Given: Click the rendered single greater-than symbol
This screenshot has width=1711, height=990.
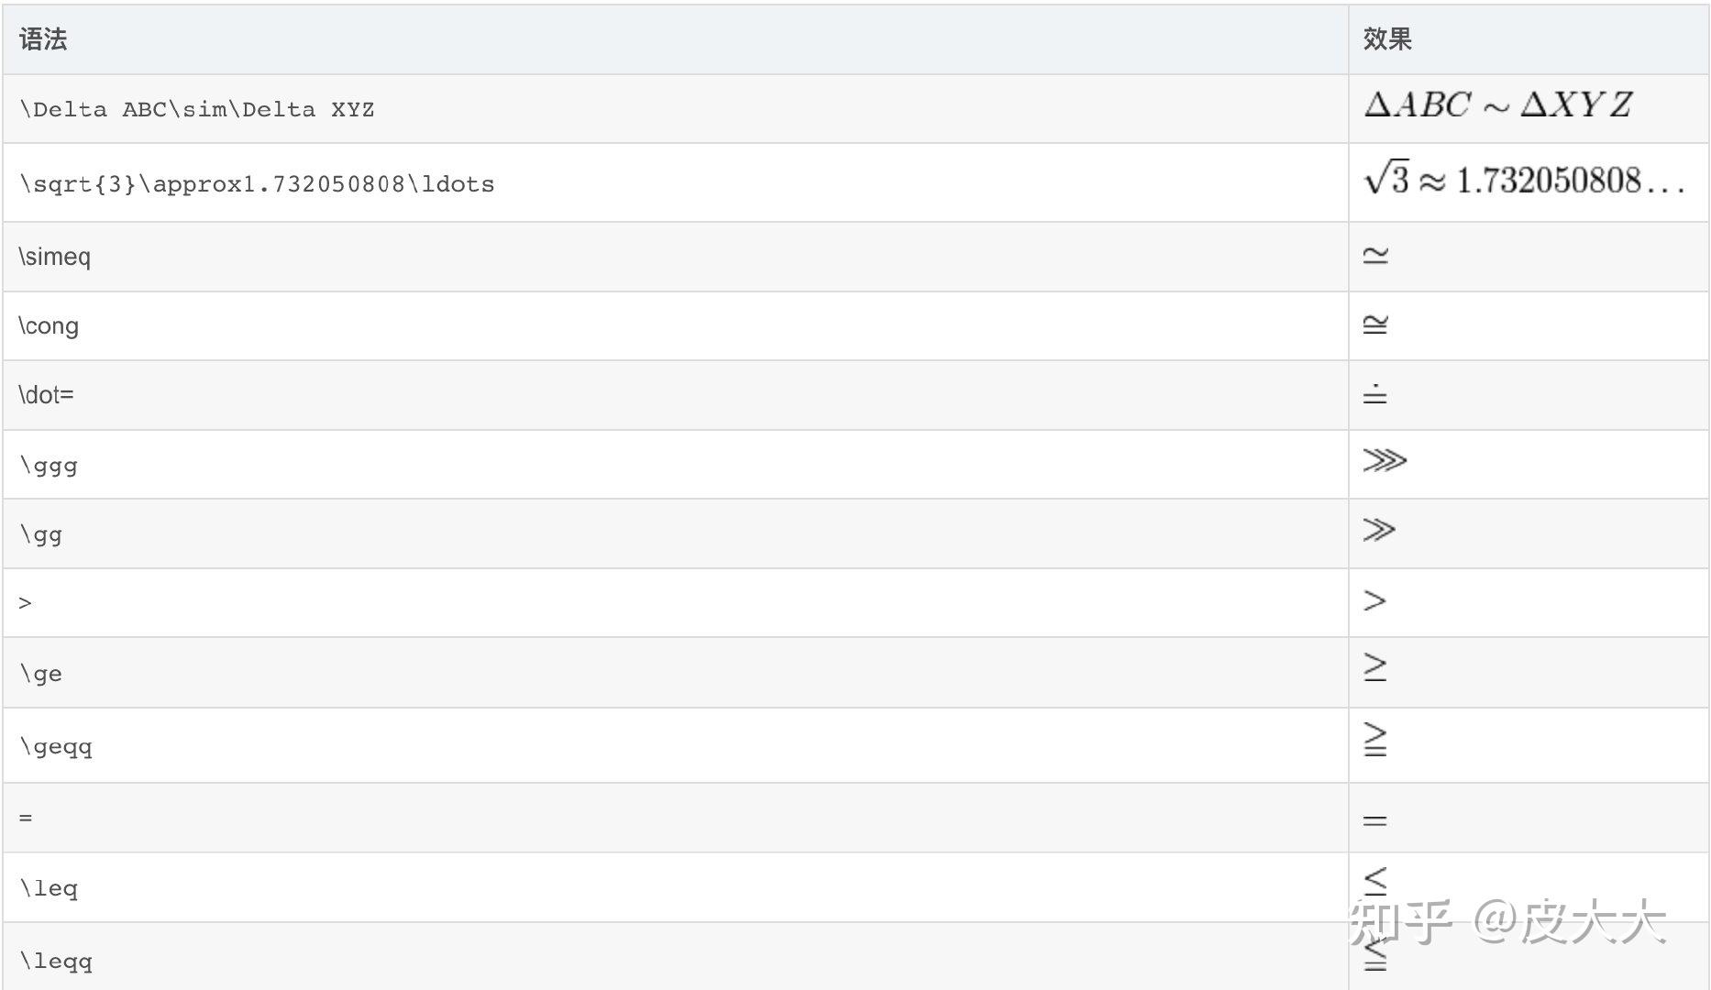Looking at the screenshot, I should pyautogui.click(x=1374, y=601).
